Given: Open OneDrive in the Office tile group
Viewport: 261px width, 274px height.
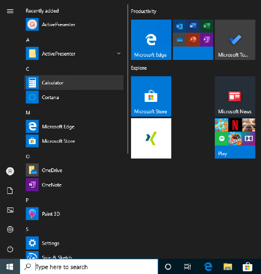Looking at the screenshot, I should (179, 40).
